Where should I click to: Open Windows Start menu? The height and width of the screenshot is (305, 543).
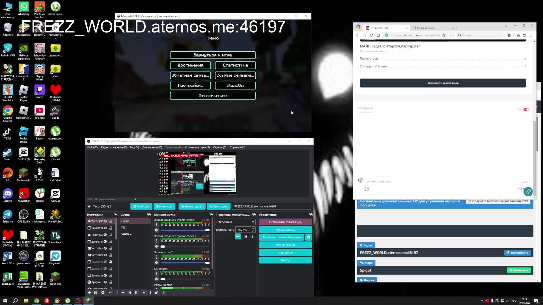pyautogui.click(x=5, y=301)
